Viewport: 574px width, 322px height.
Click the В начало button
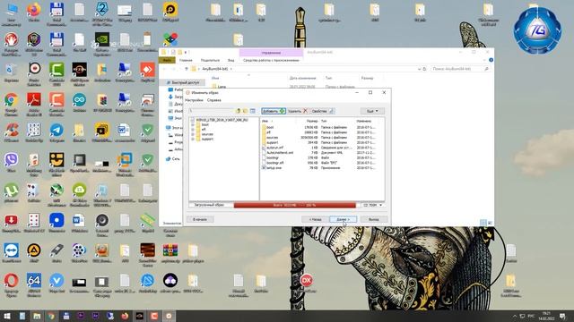coord(200,219)
